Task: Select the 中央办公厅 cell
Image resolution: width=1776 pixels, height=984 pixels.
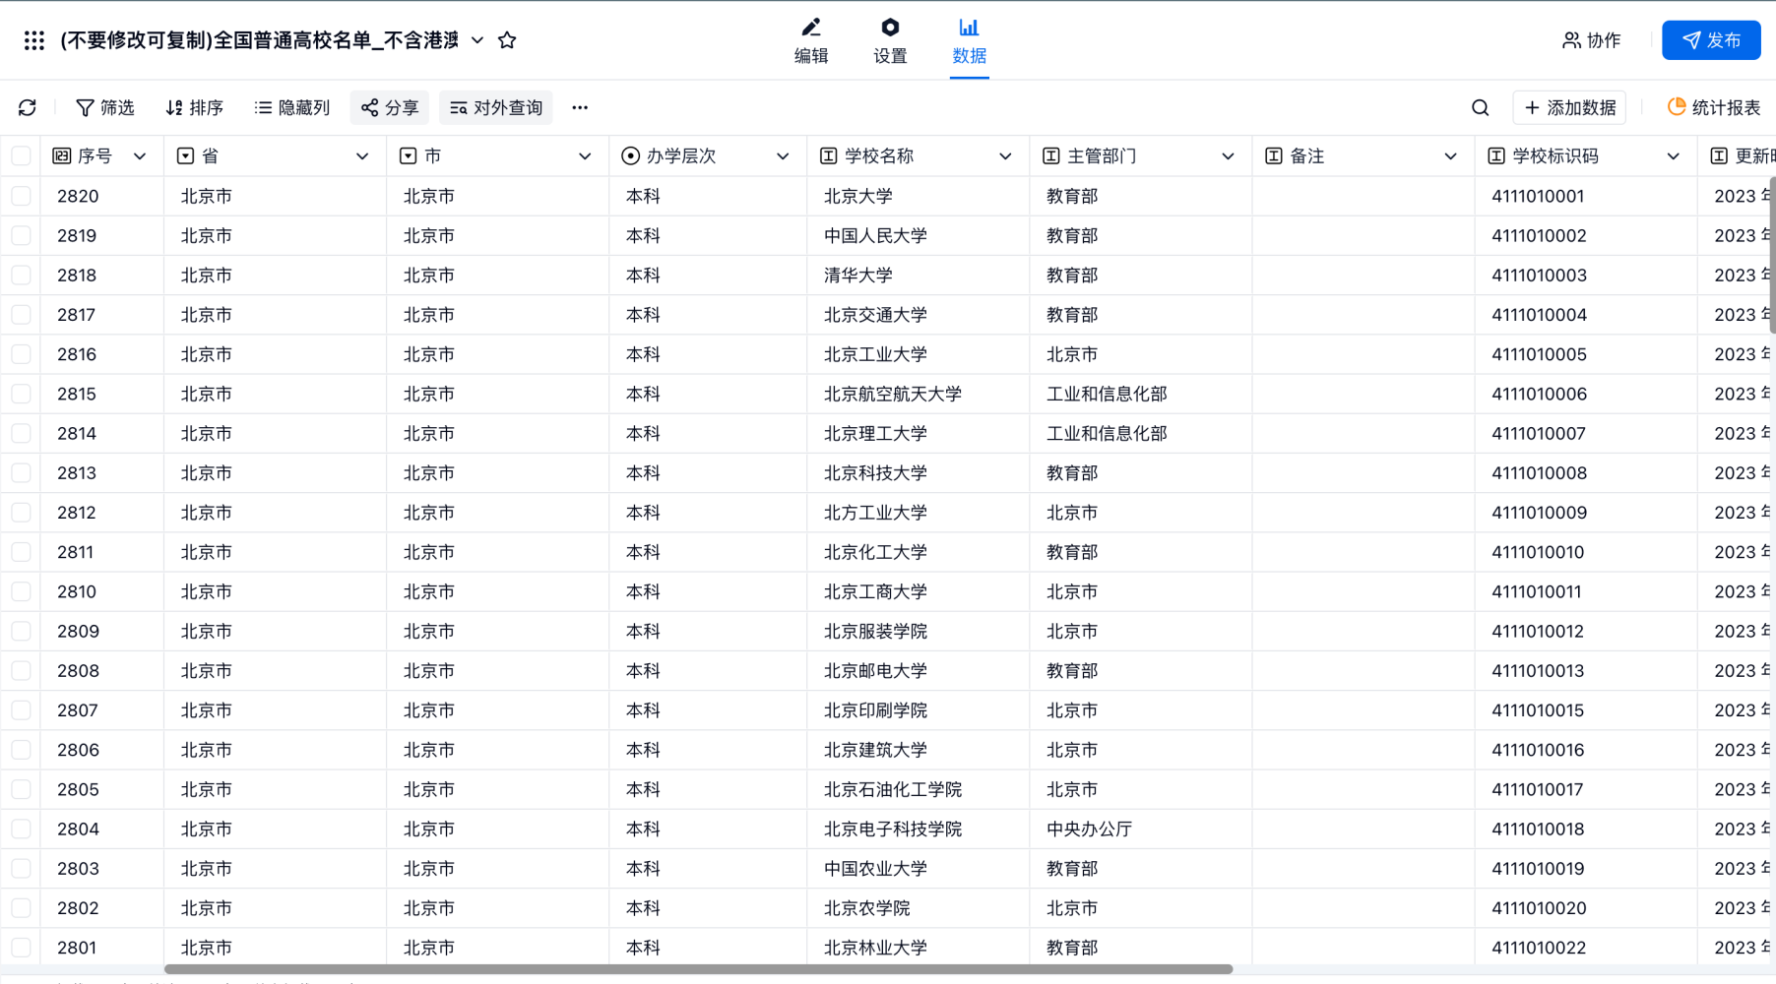Action: [1140, 829]
